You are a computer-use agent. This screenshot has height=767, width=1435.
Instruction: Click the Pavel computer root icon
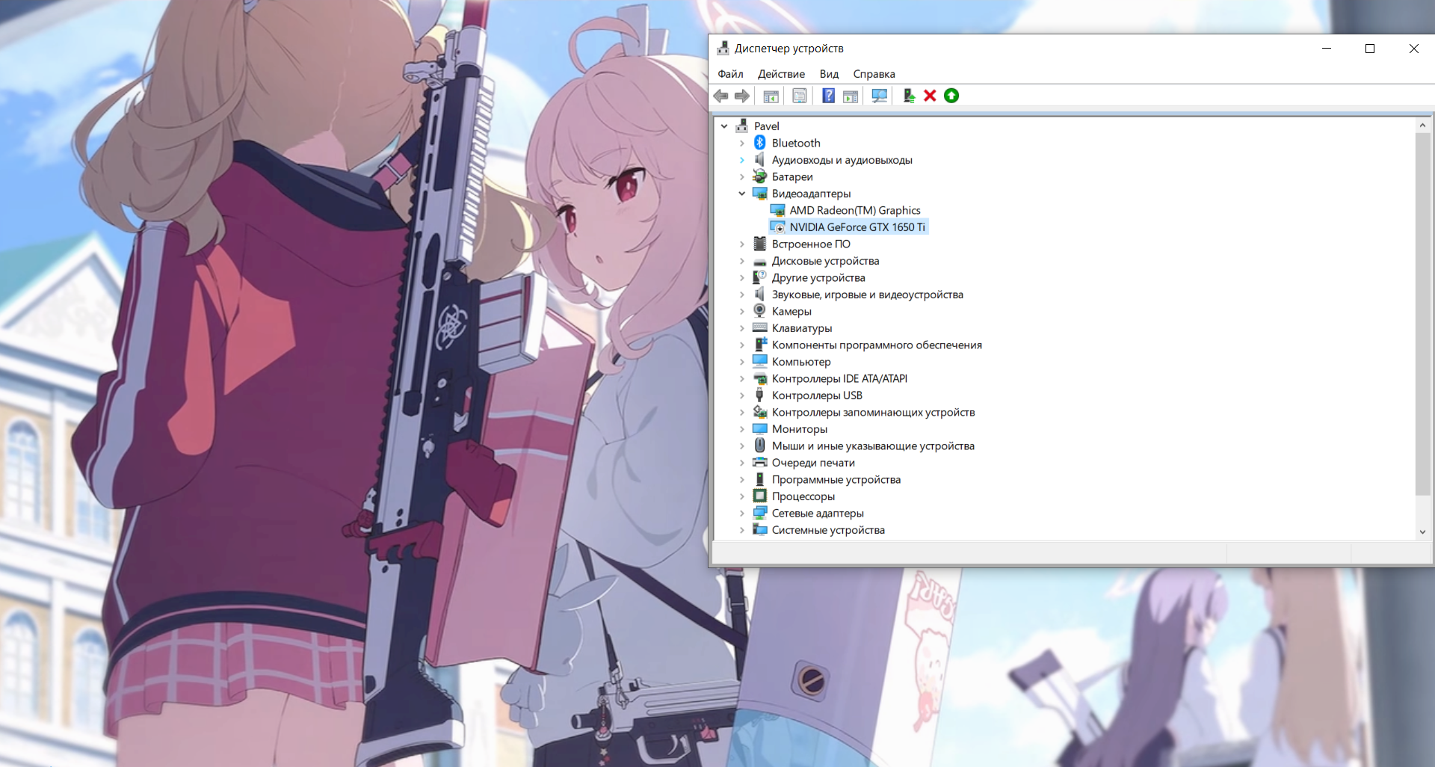click(742, 126)
